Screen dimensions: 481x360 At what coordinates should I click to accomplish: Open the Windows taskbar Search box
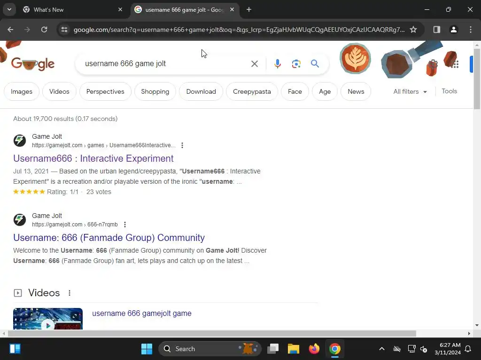(x=210, y=349)
